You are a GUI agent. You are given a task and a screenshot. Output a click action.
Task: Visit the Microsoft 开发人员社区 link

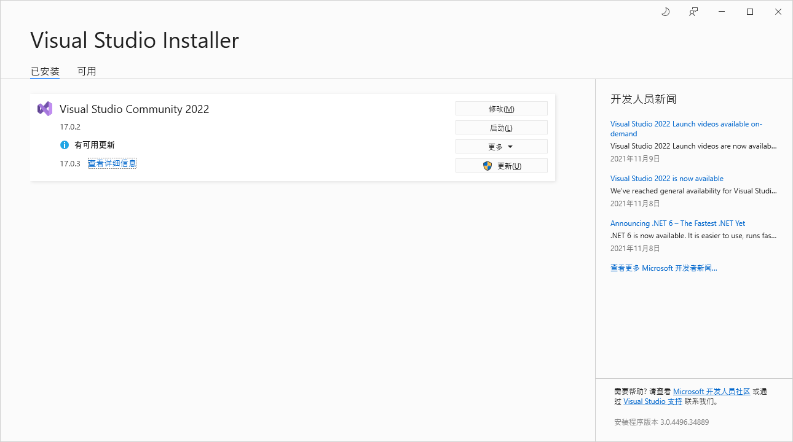pyautogui.click(x=711, y=392)
